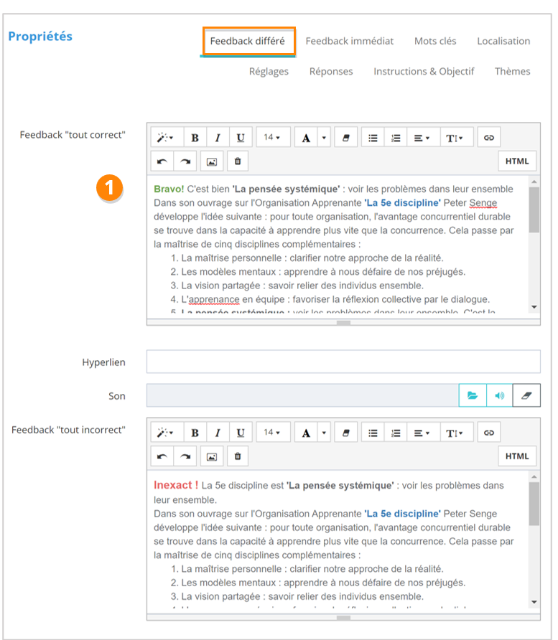The height and width of the screenshot is (640, 558).
Task: Open font size 14 dropdown in "tout correct" editor
Action: [272, 138]
